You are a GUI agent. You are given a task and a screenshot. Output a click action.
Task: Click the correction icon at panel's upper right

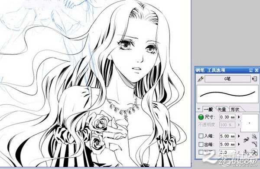click(254, 136)
